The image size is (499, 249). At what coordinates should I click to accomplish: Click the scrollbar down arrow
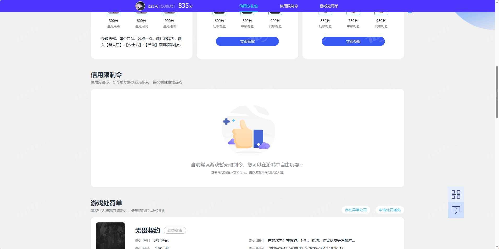coord(497,247)
